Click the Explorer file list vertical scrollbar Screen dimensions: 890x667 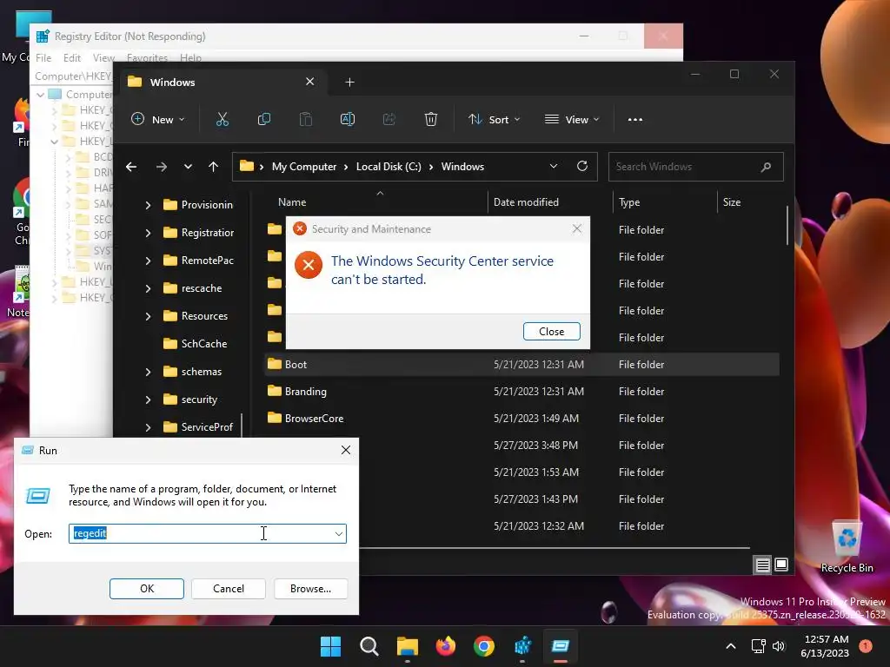[x=787, y=227]
